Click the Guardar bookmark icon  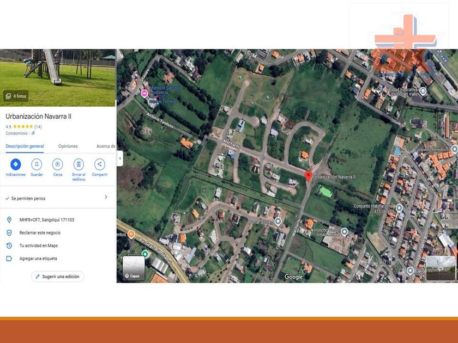click(x=37, y=164)
